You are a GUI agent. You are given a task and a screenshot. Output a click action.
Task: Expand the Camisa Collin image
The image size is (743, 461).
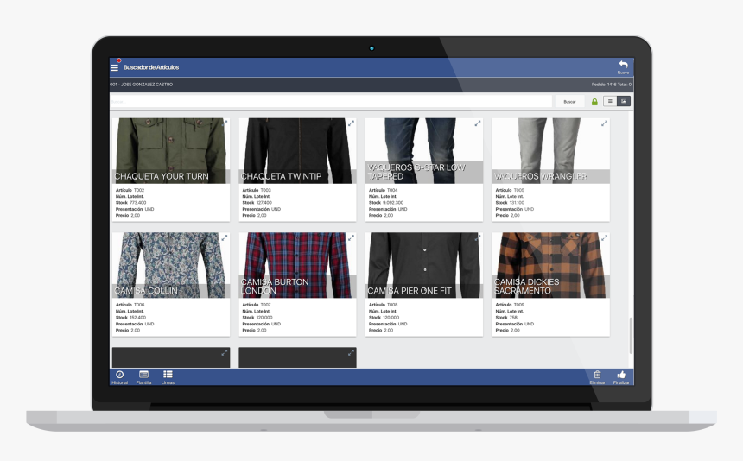(x=225, y=237)
